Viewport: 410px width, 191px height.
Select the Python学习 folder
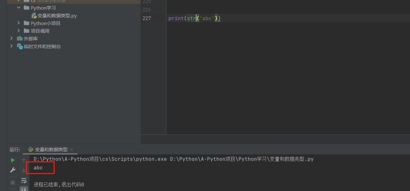point(43,8)
